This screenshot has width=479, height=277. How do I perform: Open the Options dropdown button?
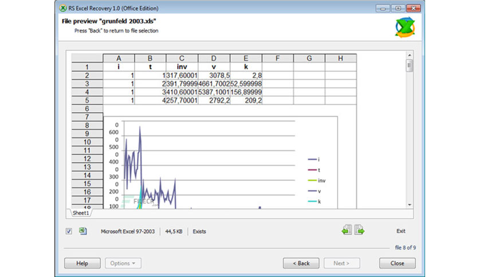click(x=123, y=263)
